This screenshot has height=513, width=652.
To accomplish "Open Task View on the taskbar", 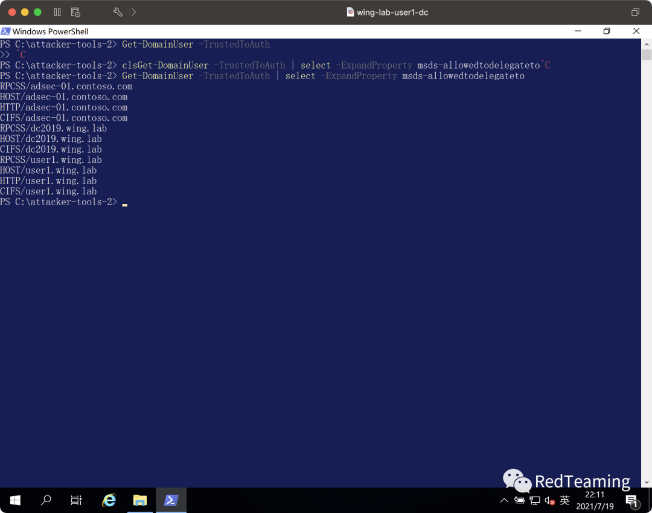I will point(76,500).
